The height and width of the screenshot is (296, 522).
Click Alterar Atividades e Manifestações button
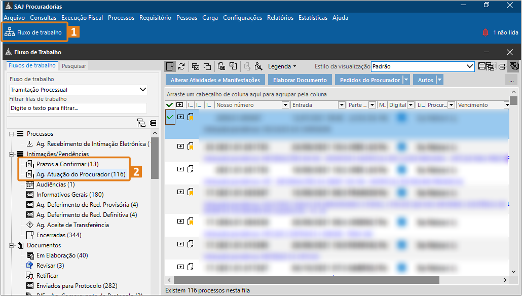tap(215, 80)
